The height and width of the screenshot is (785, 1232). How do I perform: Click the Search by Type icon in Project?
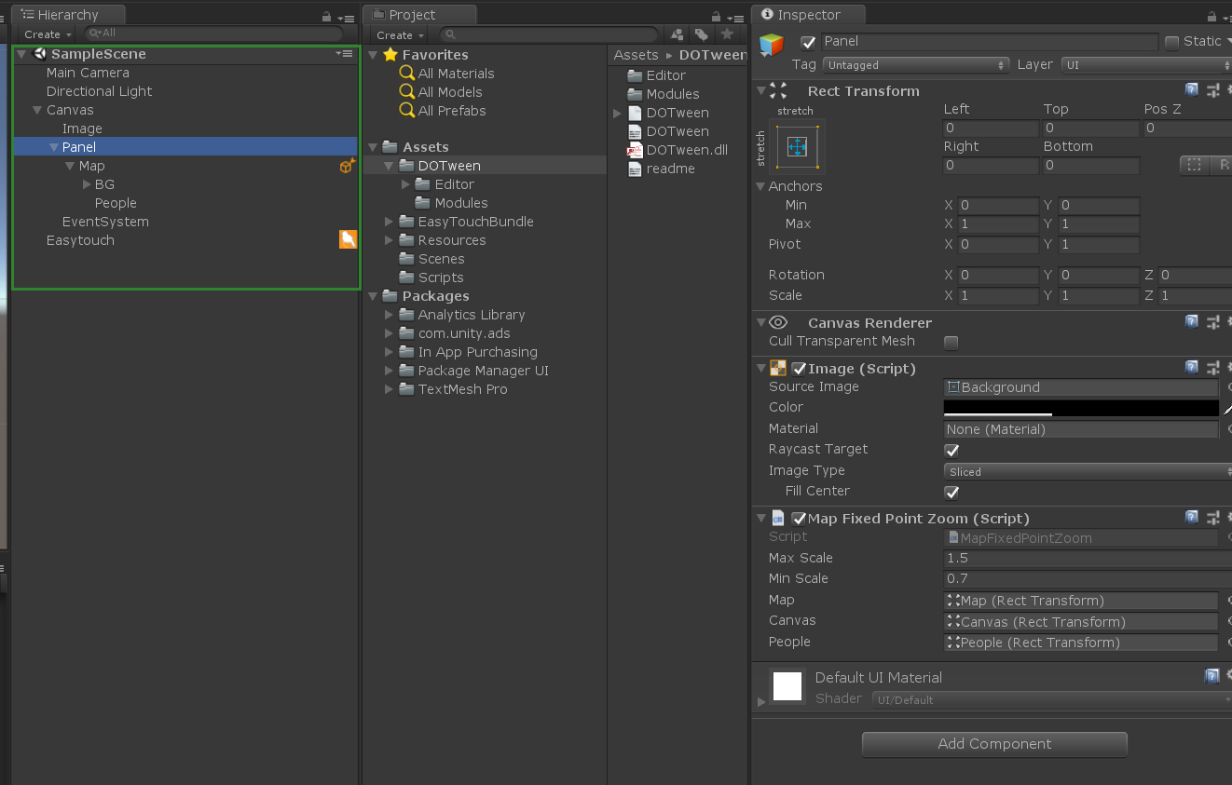(677, 34)
